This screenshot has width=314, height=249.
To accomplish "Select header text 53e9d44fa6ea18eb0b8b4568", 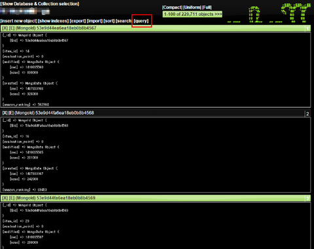I will [x=65, y=113].
